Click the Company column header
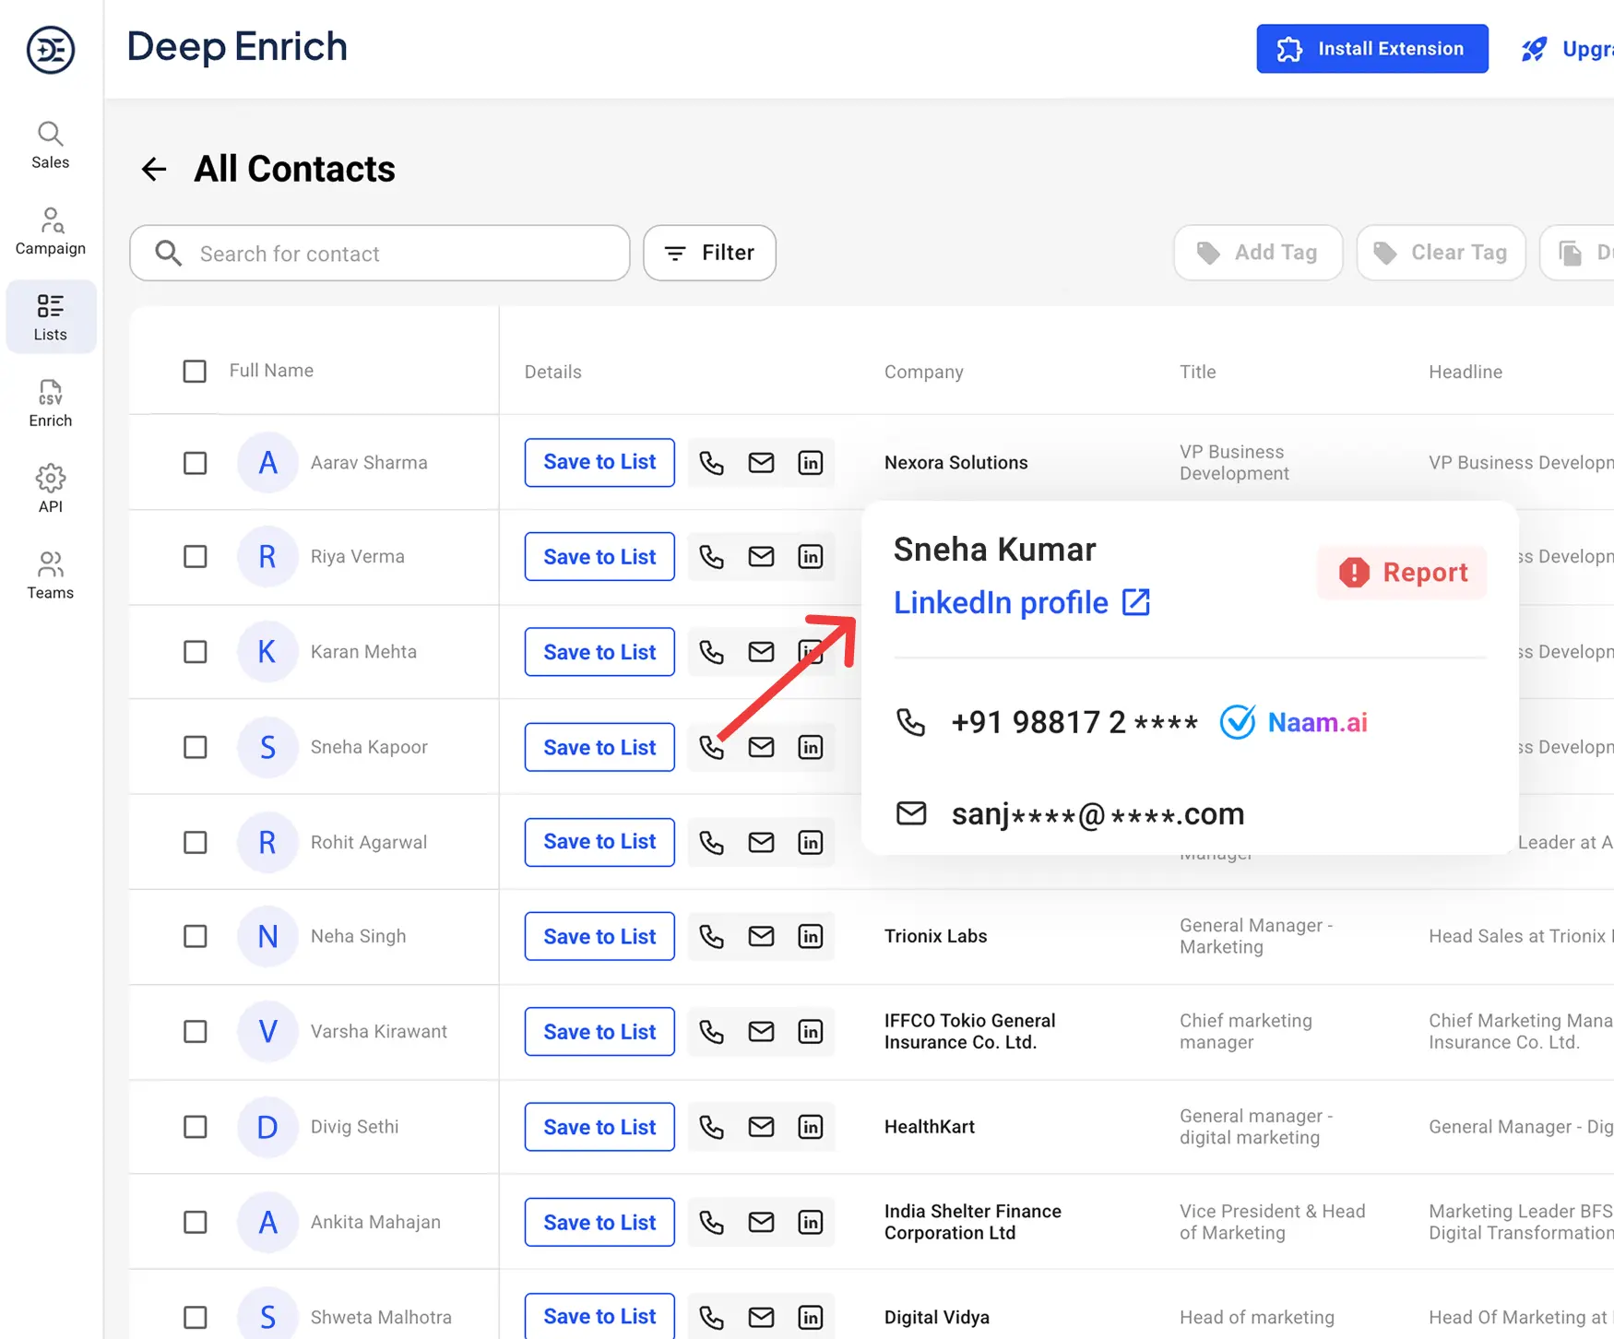Viewport: 1614px width, 1339px height. pyautogui.click(x=924, y=372)
